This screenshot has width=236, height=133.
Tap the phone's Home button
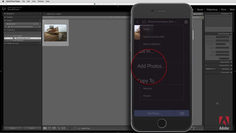point(162,123)
